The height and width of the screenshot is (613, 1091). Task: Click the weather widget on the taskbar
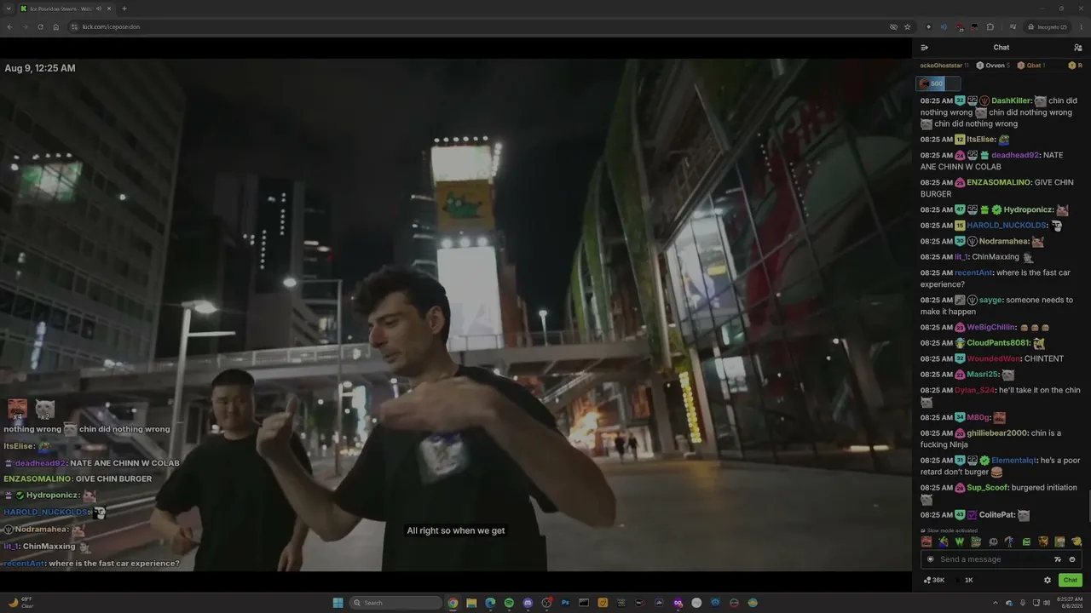coord(22,603)
